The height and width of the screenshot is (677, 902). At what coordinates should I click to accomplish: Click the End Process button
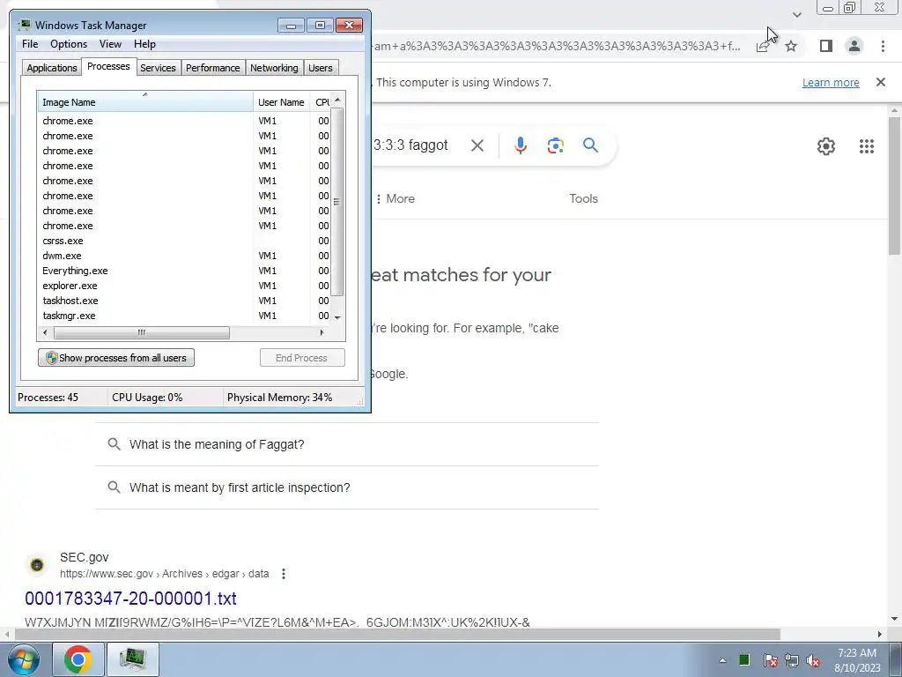302,358
